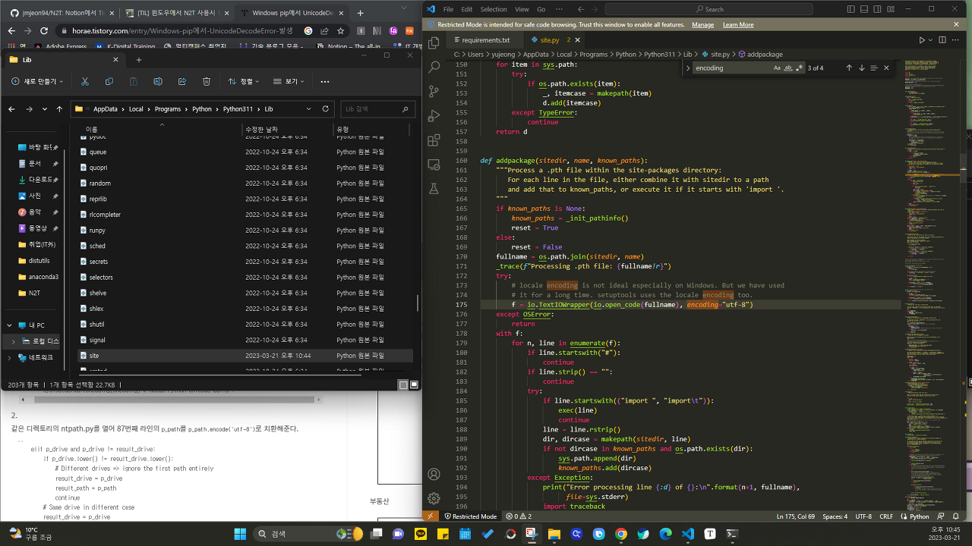The height and width of the screenshot is (546, 972).
Task: Click Run Python File play button
Action: [x=922, y=40]
